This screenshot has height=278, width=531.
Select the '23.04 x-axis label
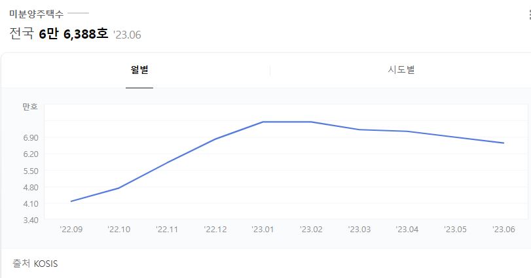407,230
